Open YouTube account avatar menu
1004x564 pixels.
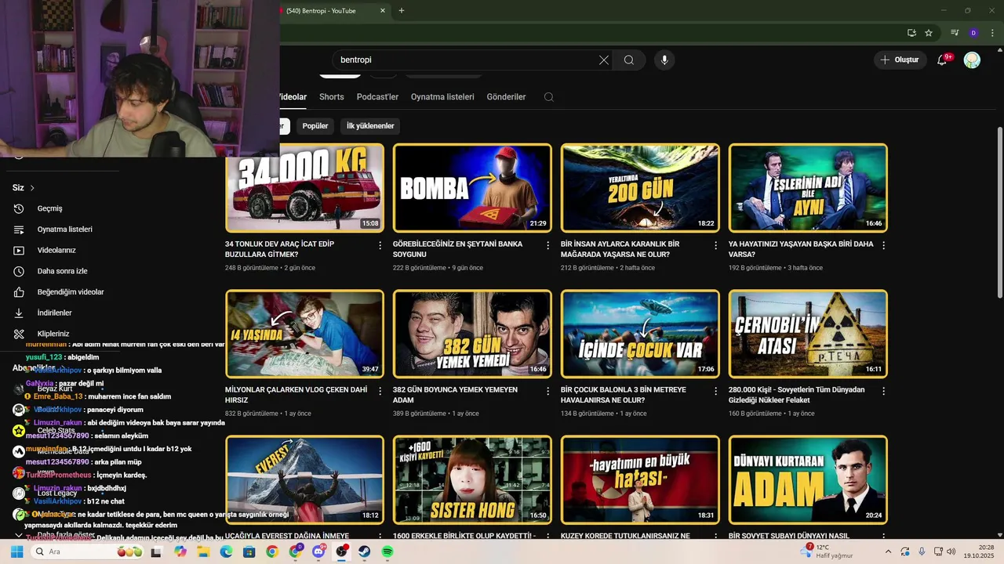(972, 60)
